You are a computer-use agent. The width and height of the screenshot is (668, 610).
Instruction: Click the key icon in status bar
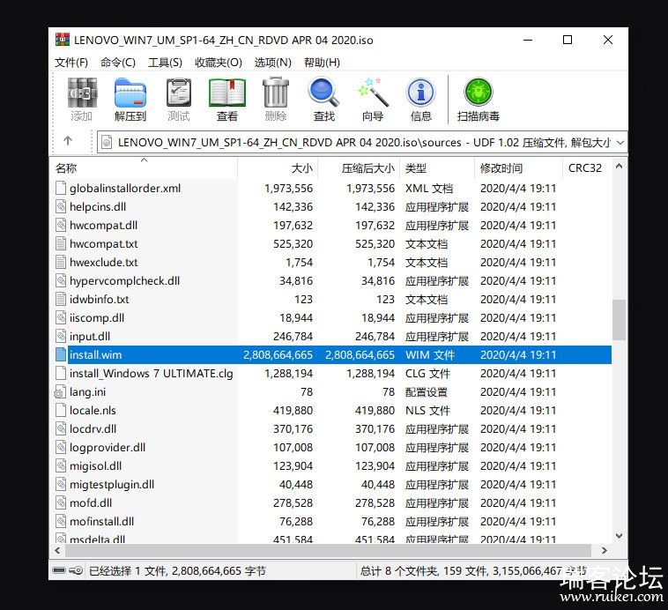pyautogui.click(x=76, y=570)
